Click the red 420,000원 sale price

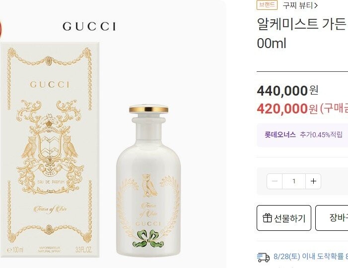coord(287,108)
